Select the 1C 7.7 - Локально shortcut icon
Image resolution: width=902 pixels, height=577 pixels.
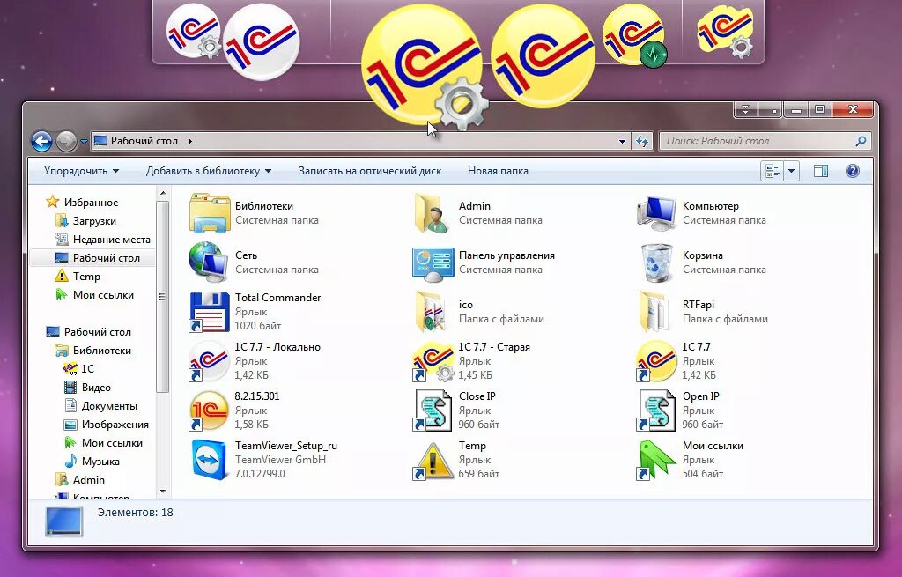[210, 361]
